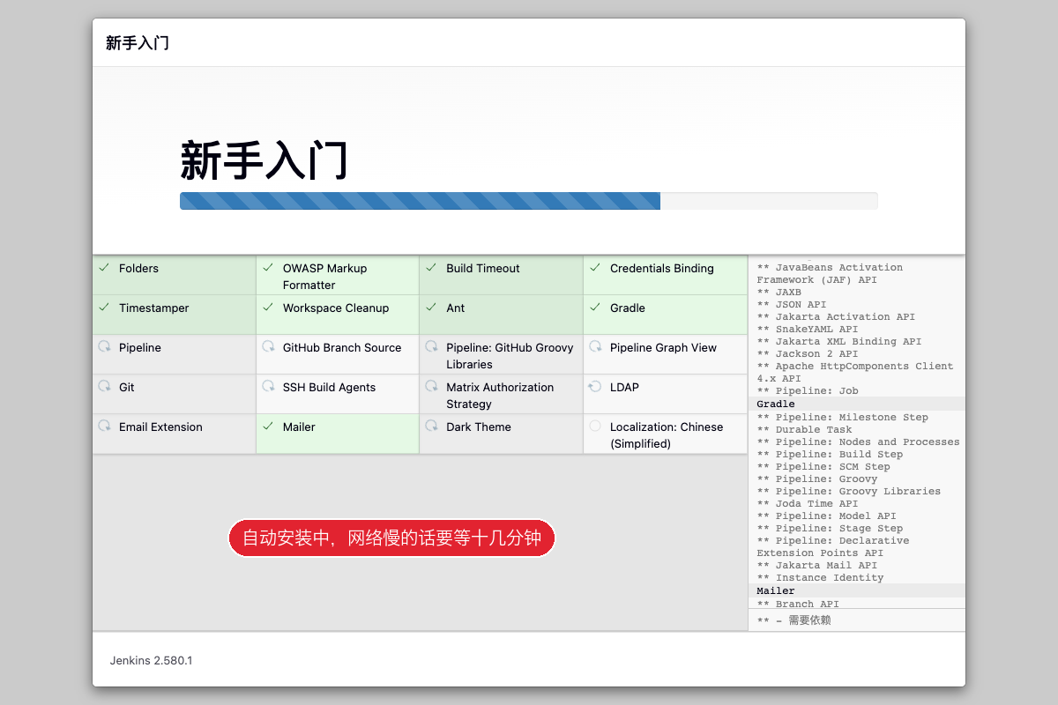Click the red auto-install notice banner

coord(391,538)
